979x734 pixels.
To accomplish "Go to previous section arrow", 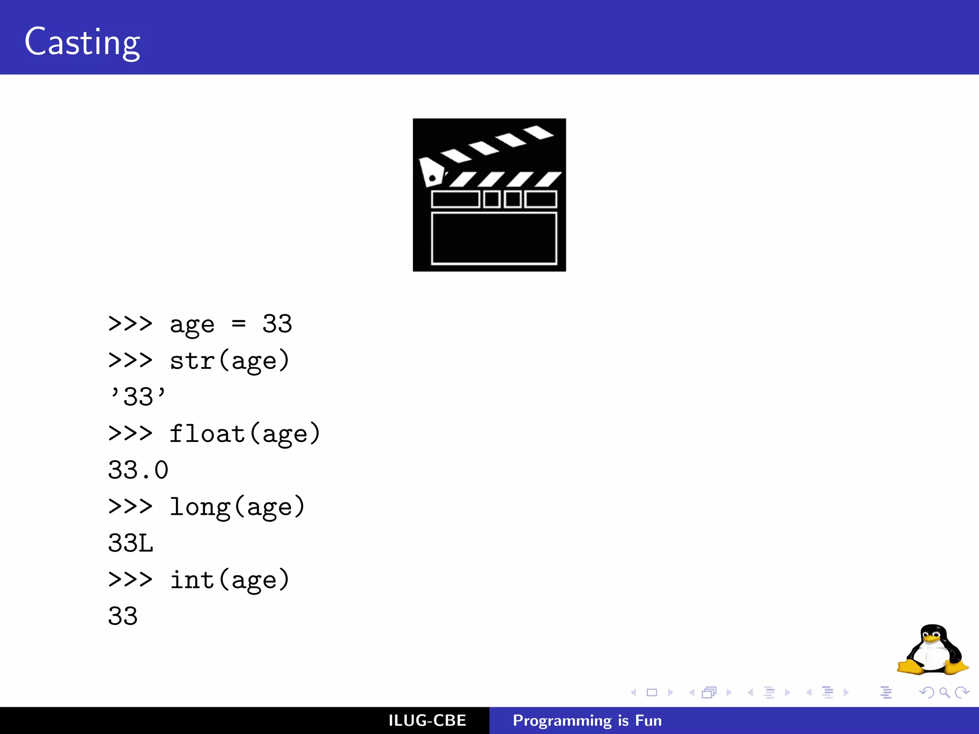I will click(x=809, y=692).
